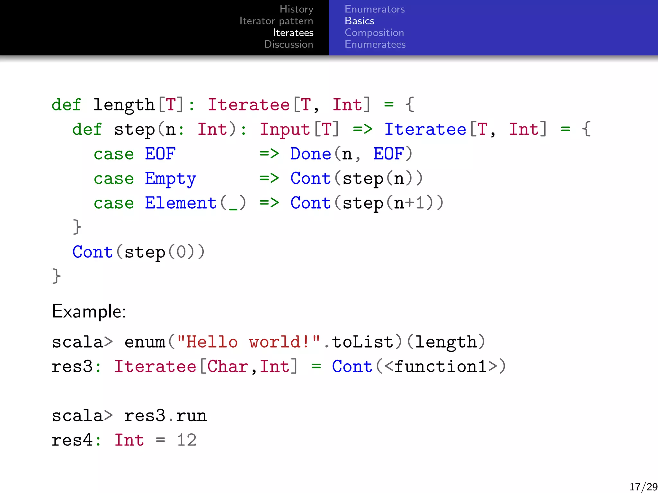Open the Enumeratees subsection
The image size is (658, 493).
point(375,44)
